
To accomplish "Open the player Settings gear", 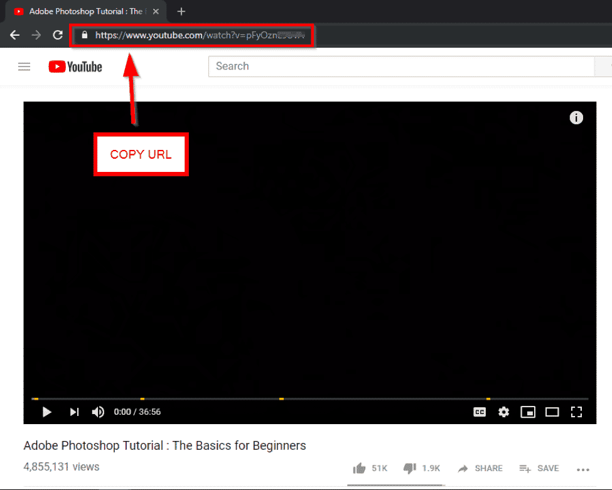I will click(503, 412).
